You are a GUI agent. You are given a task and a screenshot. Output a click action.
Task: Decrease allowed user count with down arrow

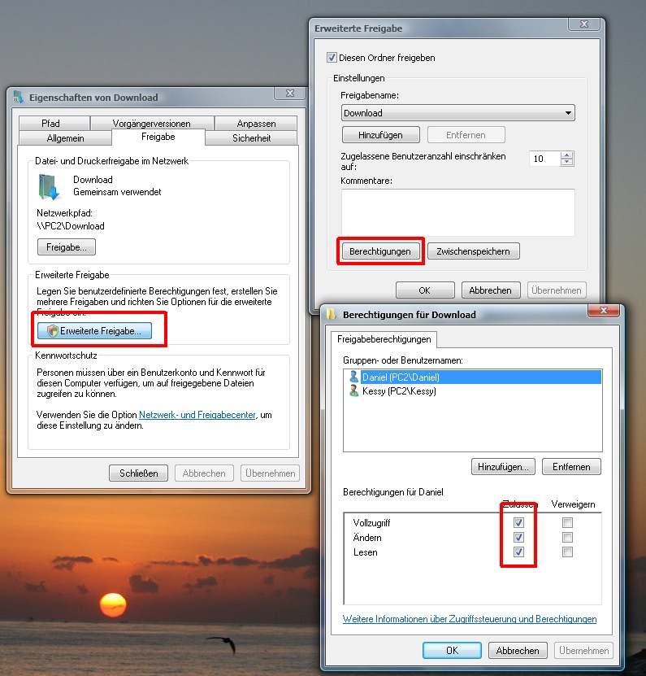click(566, 162)
